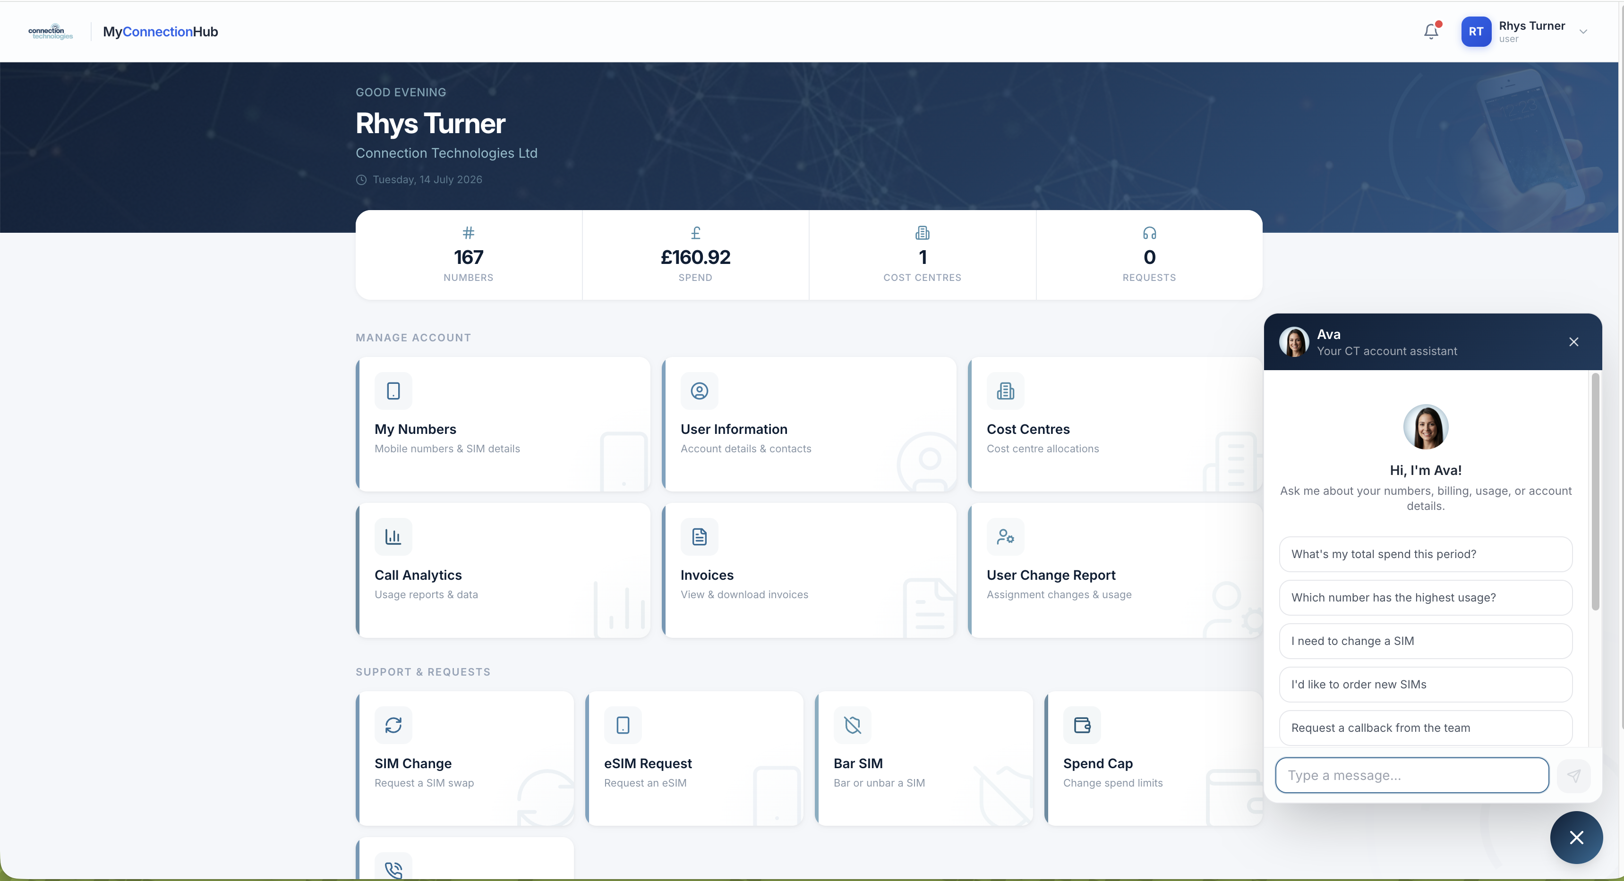Click the building icon above Cost Centres stat

coord(923,233)
